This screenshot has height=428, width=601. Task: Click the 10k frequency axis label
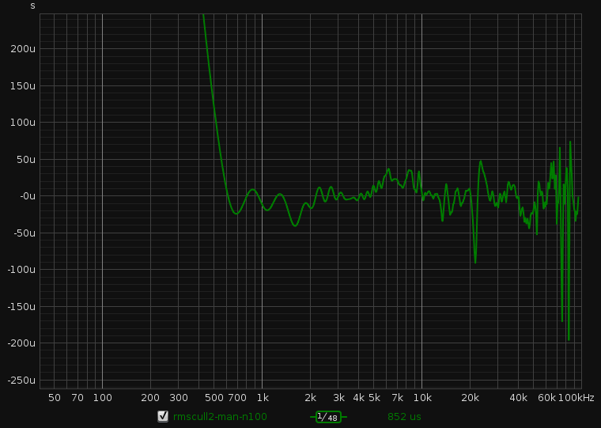[421, 398]
